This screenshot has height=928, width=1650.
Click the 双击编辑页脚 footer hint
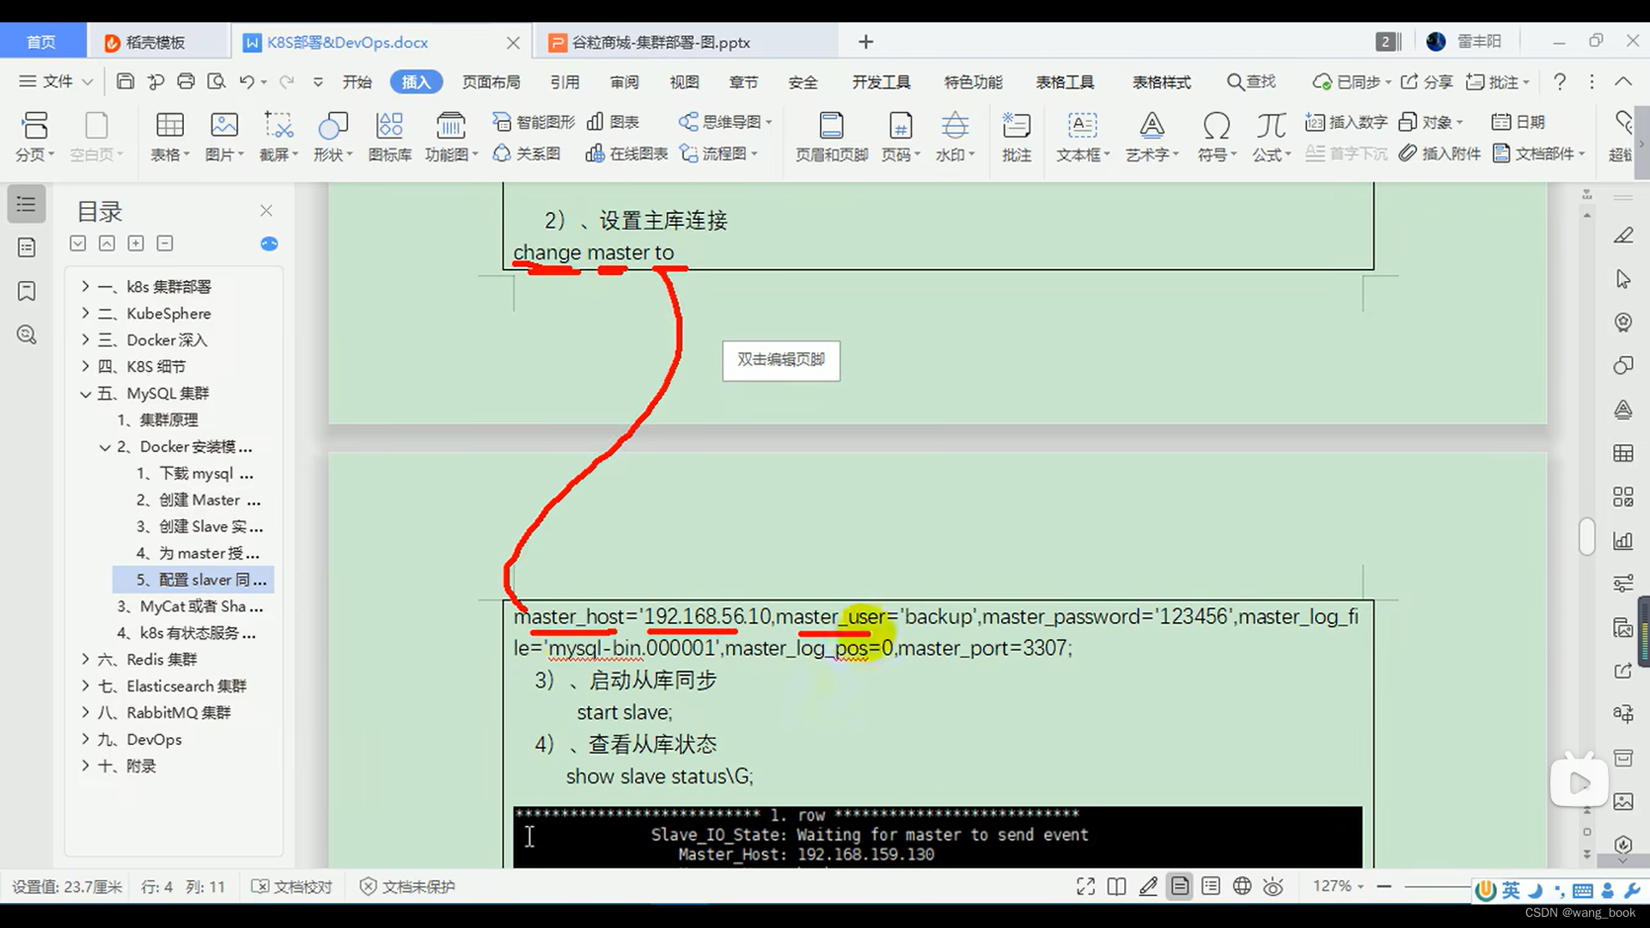point(781,360)
